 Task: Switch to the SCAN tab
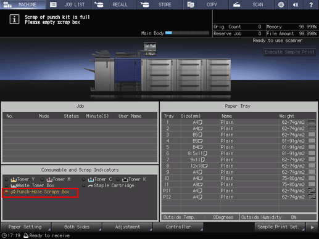(251, 4)
